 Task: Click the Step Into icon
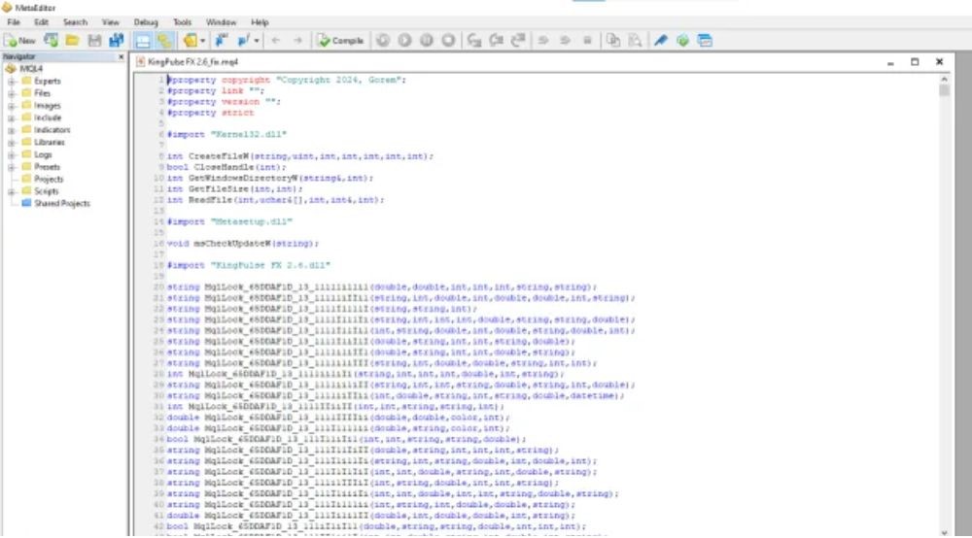(474, 40)
